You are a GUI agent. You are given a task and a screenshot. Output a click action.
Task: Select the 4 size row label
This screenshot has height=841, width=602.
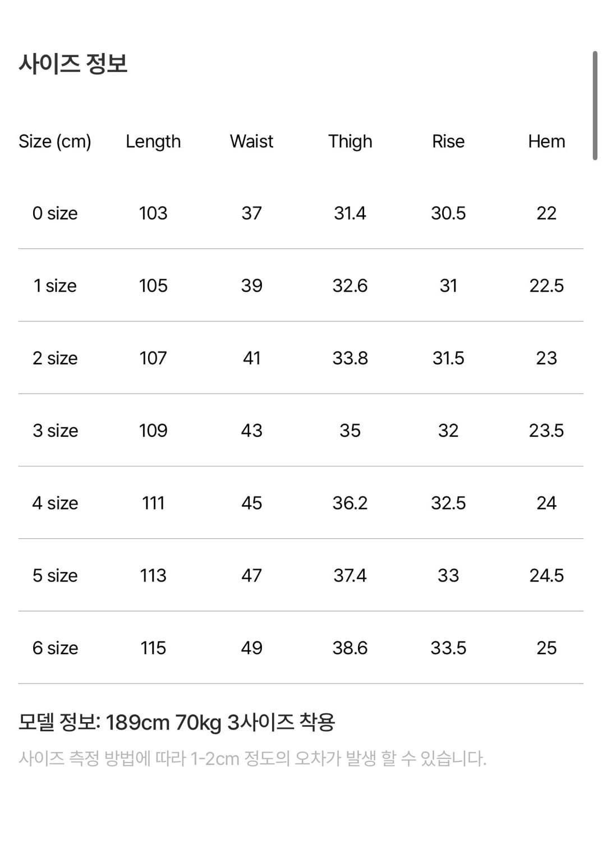[55, 503]
